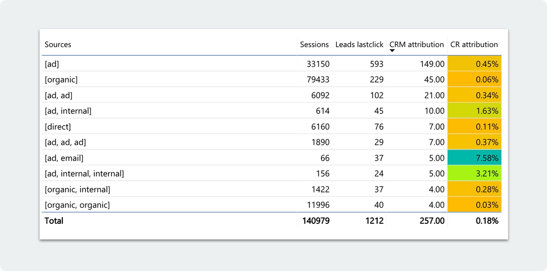Select the [ad, email] source label
This screenshot has width=547, height=271.
pyautogui.click(x=64, y=158)
